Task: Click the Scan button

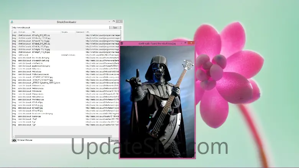Action: coord(115,28)
